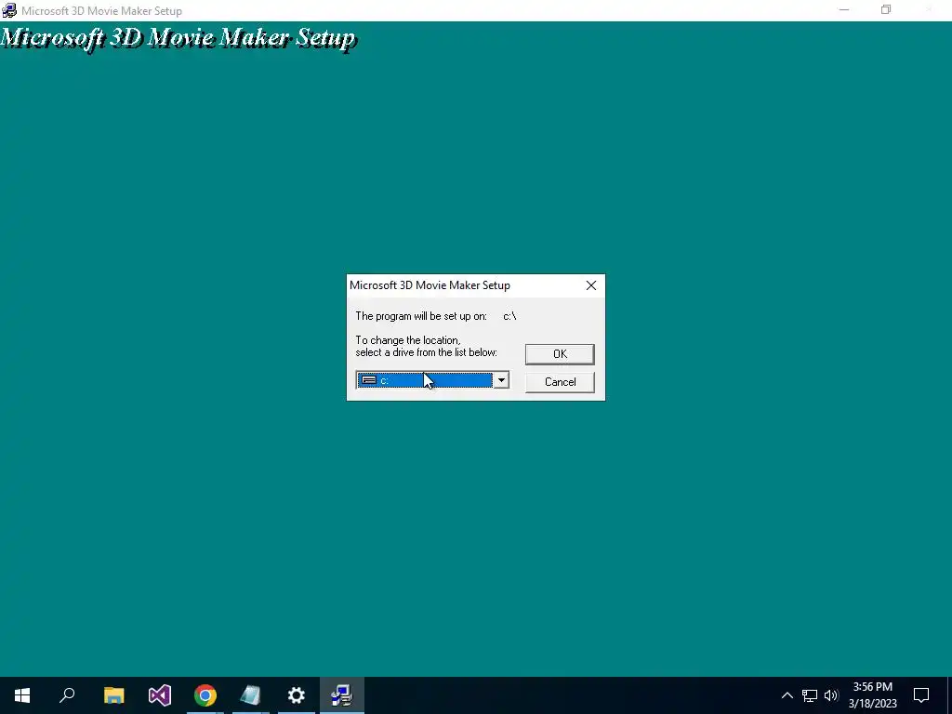Screen dimensions: 952x714
Task: Open the taskbar clock showing 3:56 PM
Action: click(x=872, y=695)
